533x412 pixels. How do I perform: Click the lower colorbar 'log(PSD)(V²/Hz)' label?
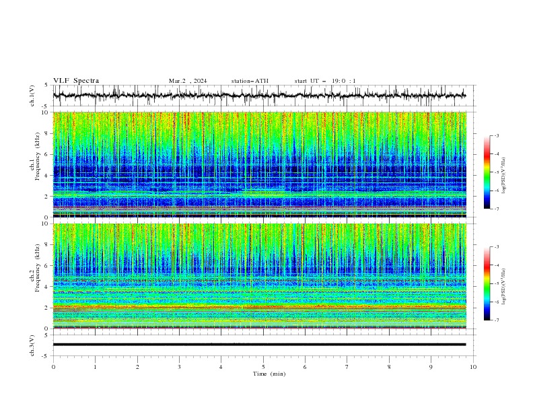[503, 286]
